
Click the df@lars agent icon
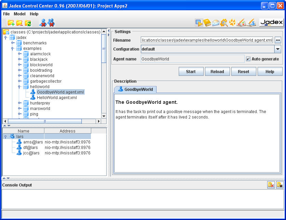tap(19, 147)
